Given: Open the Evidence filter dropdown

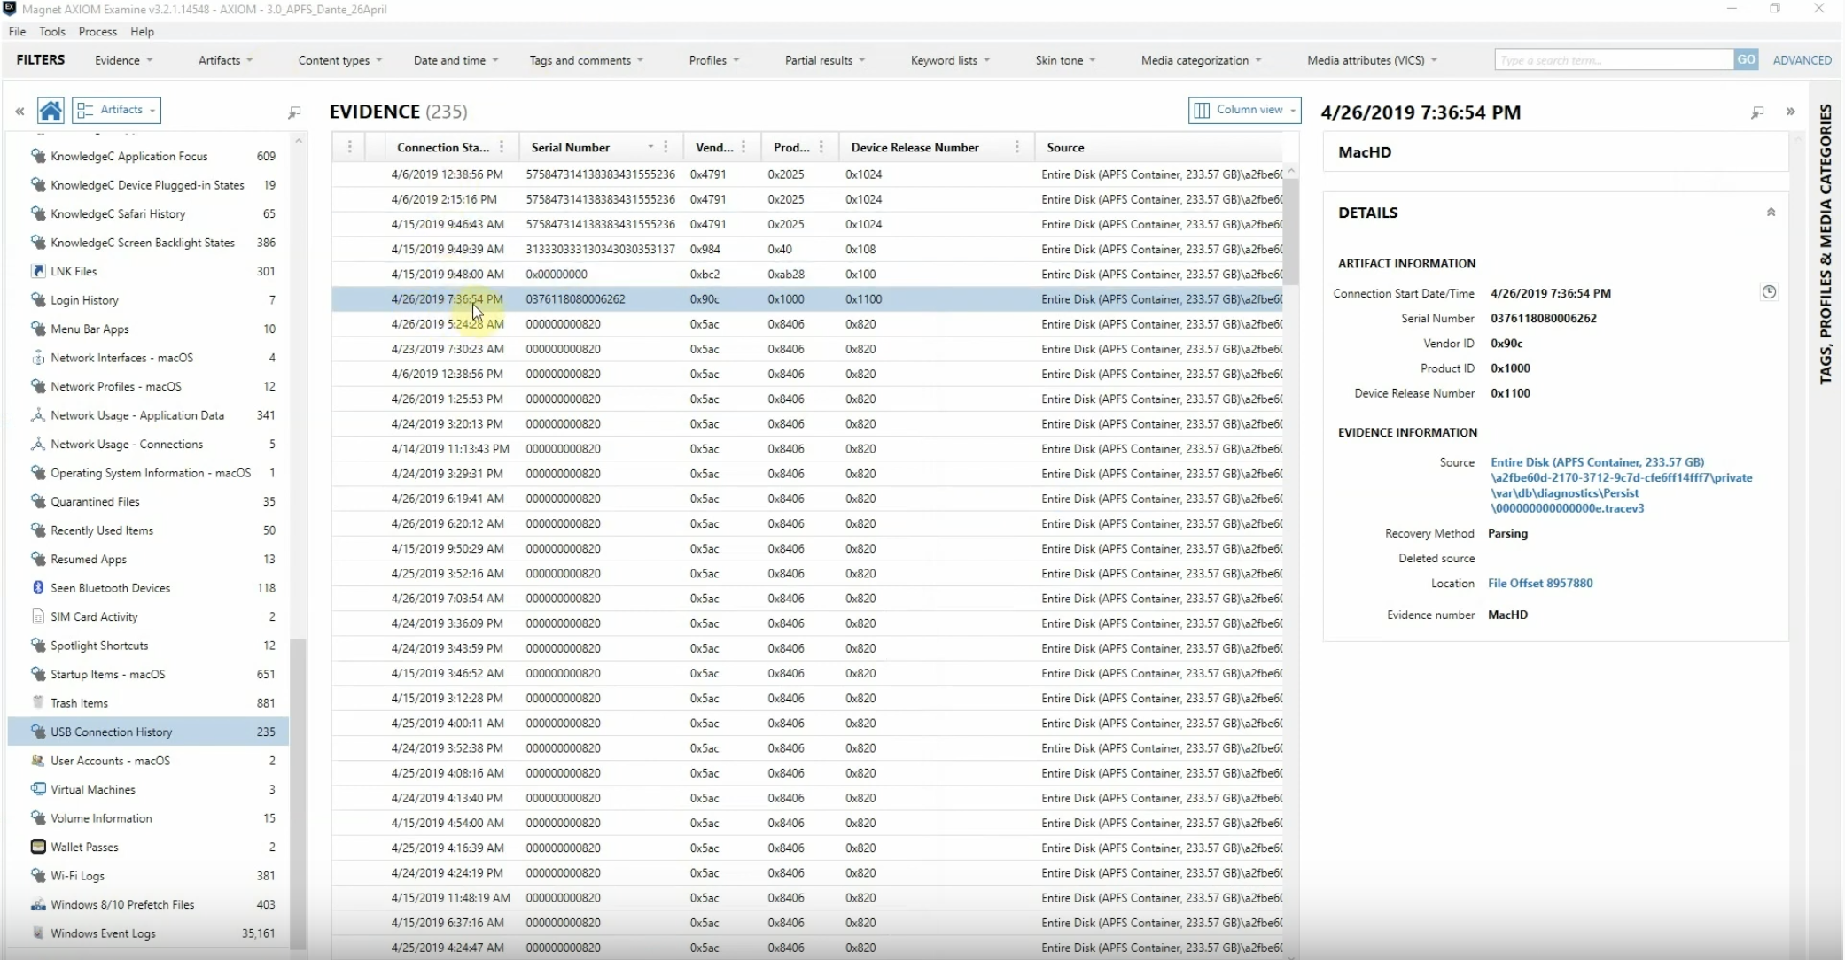Looking at the screenshot, I should (x=124, y=60).
